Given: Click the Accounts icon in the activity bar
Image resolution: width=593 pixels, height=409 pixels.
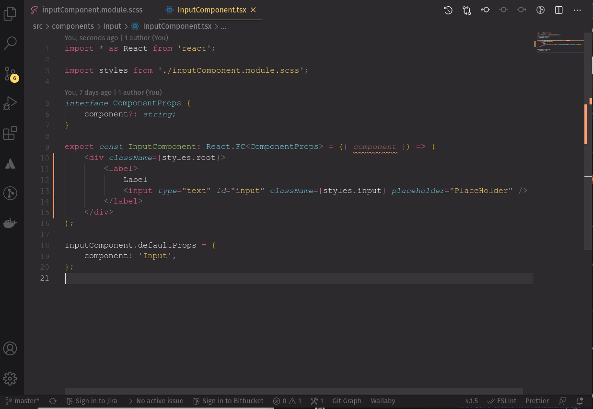Looking at the screenshot, I should coord(11,348).
